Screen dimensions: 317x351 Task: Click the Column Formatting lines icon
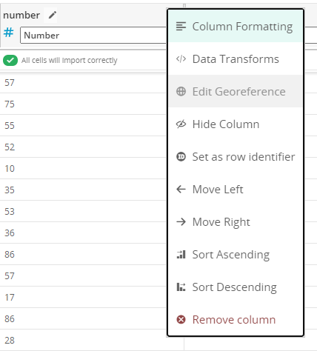181,27
